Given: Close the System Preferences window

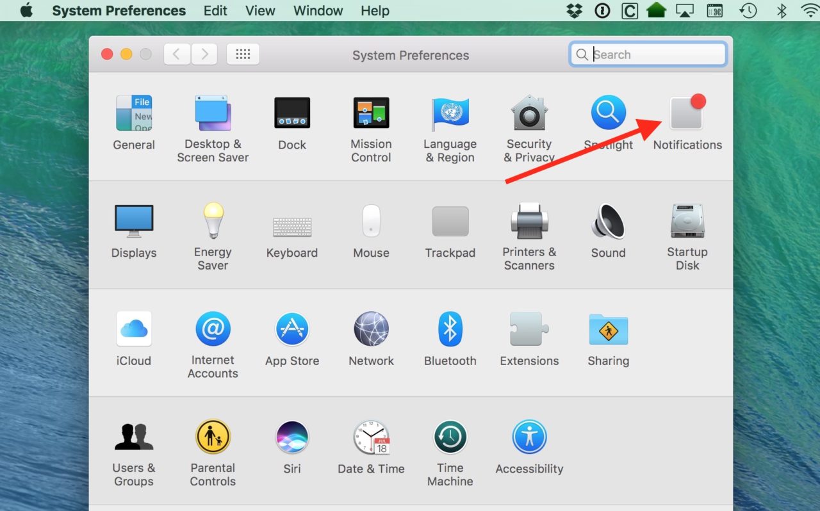Looking at the screenshot, I should pyautogui.click(x=107, y=54).
